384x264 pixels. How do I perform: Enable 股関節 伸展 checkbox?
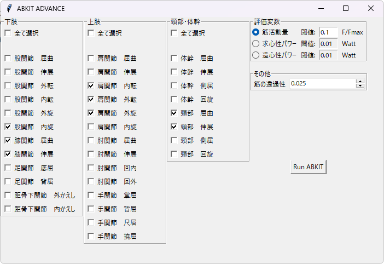[8, 72]
